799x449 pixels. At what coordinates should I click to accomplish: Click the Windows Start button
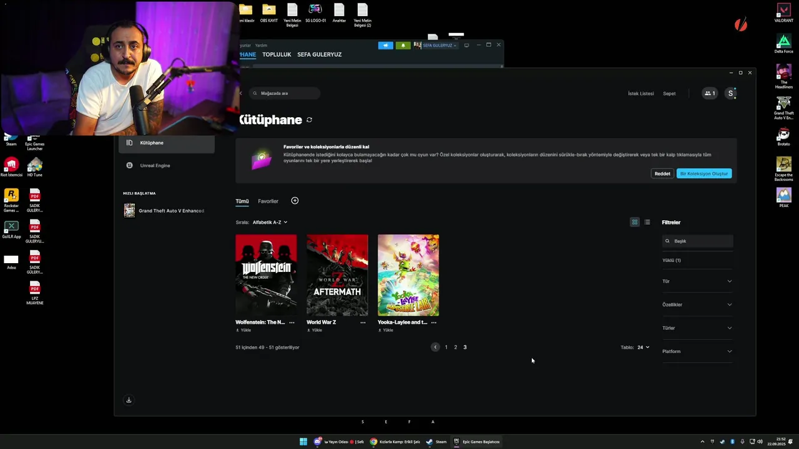(303, 442)
